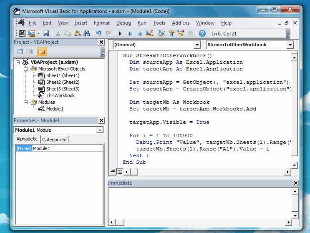Screen dimensions: 310x233
Task: Click the Immediate window scroll up arrow
Action: (x=295, y=191)
